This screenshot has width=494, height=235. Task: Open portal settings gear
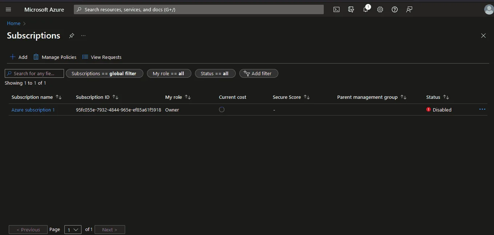[x=380, y=9]
